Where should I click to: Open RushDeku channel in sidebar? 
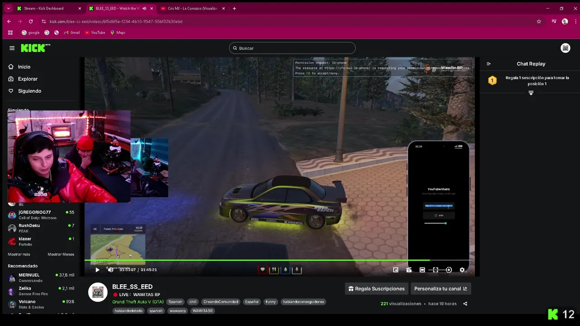click(x=41, y=228)
